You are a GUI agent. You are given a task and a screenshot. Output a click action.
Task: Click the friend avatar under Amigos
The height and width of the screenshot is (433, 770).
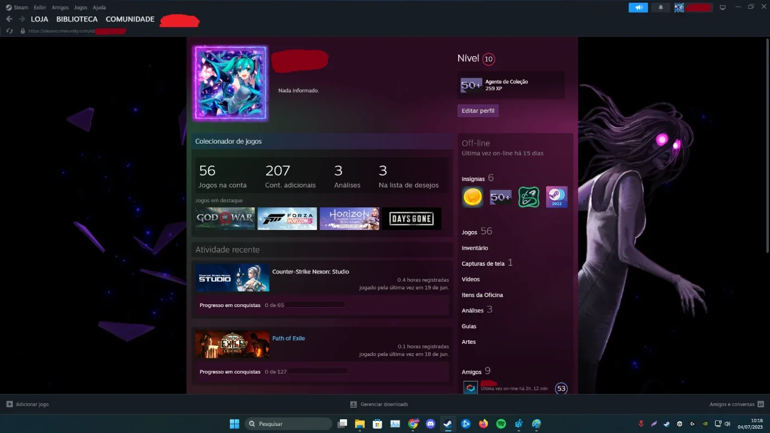pos(470,387)
